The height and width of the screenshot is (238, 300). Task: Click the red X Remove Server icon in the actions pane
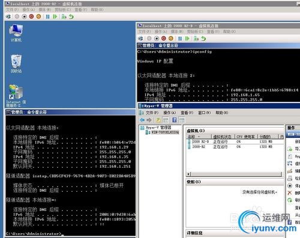pos(290,193)
